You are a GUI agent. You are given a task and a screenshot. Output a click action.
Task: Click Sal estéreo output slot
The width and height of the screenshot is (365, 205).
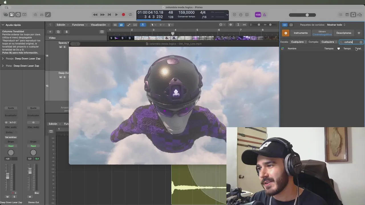(11, 137)
